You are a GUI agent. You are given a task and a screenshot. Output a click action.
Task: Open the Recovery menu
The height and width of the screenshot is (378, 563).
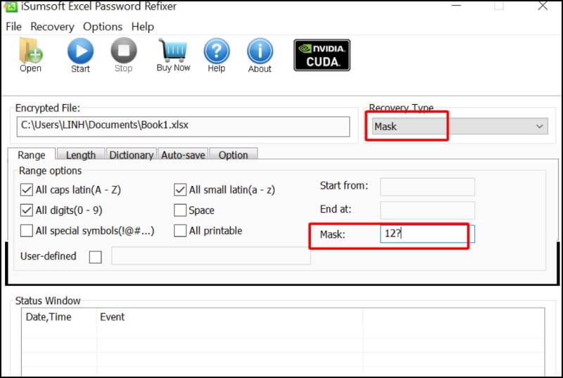[x=52, y=27]
